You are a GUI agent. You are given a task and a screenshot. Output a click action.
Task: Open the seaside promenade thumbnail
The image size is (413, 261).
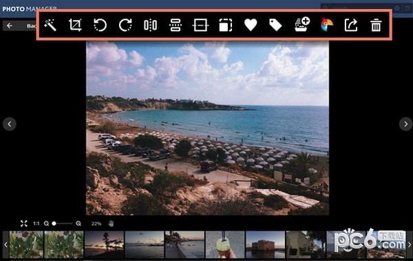[x=184, y=244]
